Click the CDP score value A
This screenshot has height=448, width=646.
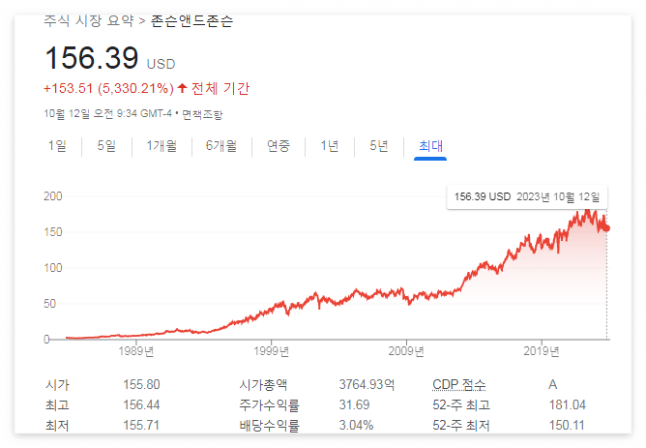pyautogui.click(x=552, y=384)
